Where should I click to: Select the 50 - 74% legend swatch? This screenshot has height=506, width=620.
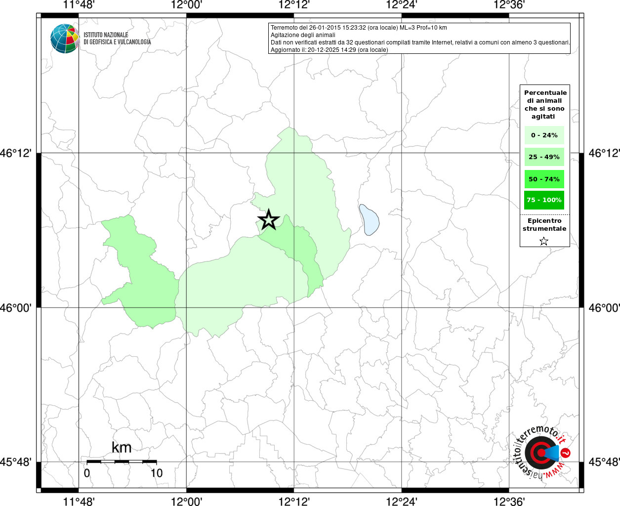click(544, 179)
